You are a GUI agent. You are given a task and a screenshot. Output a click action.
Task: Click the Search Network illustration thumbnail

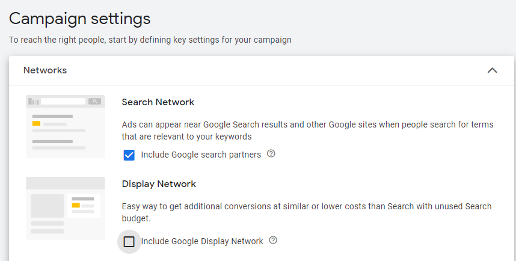[x=66, y=126]
